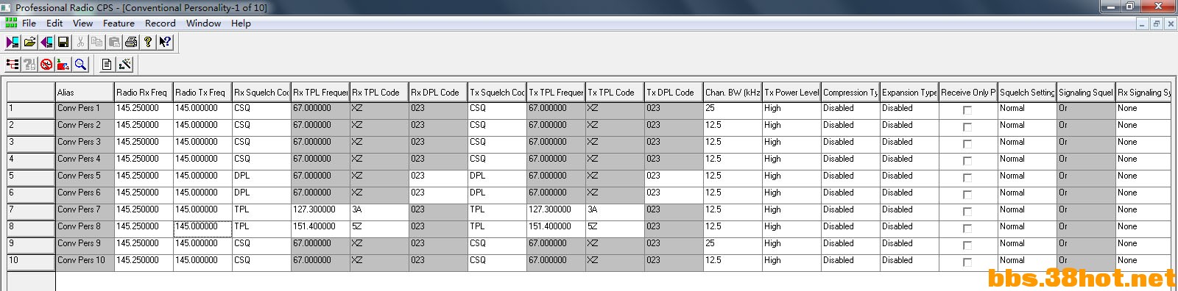Toggle Receive Only checkbox for Conv Pers 9

pos(967,245)
